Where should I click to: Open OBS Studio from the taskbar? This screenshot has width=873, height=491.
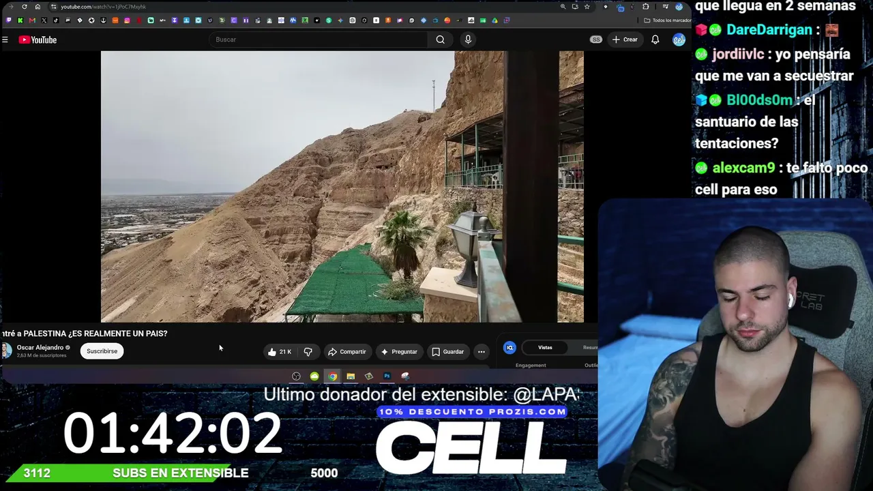tap(296, 376)
